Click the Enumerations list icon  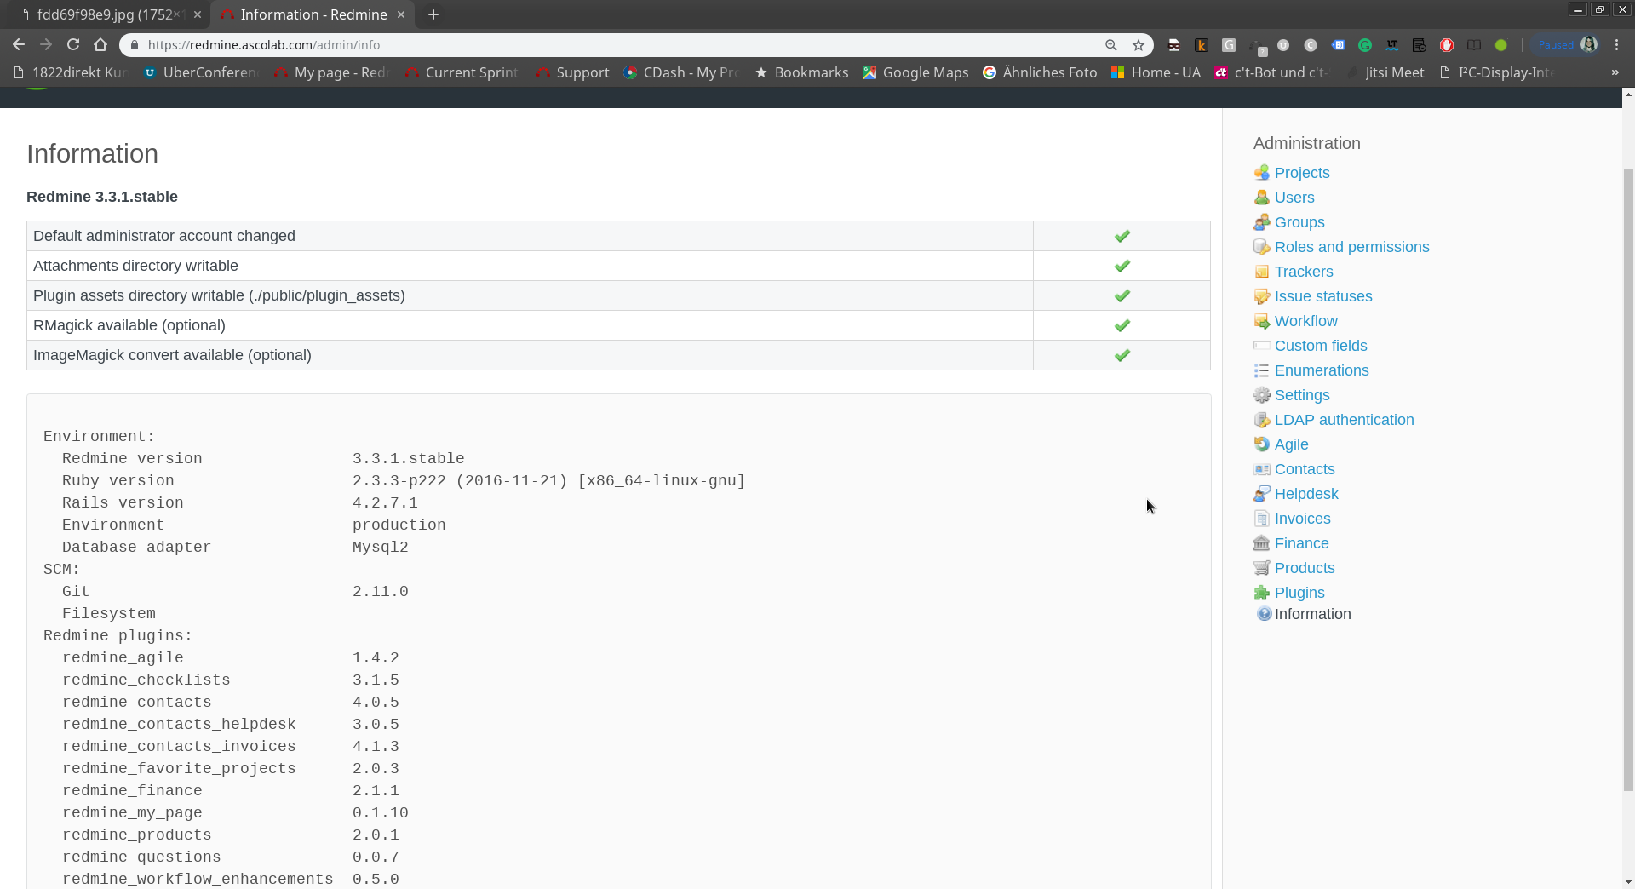(1261, 370)
